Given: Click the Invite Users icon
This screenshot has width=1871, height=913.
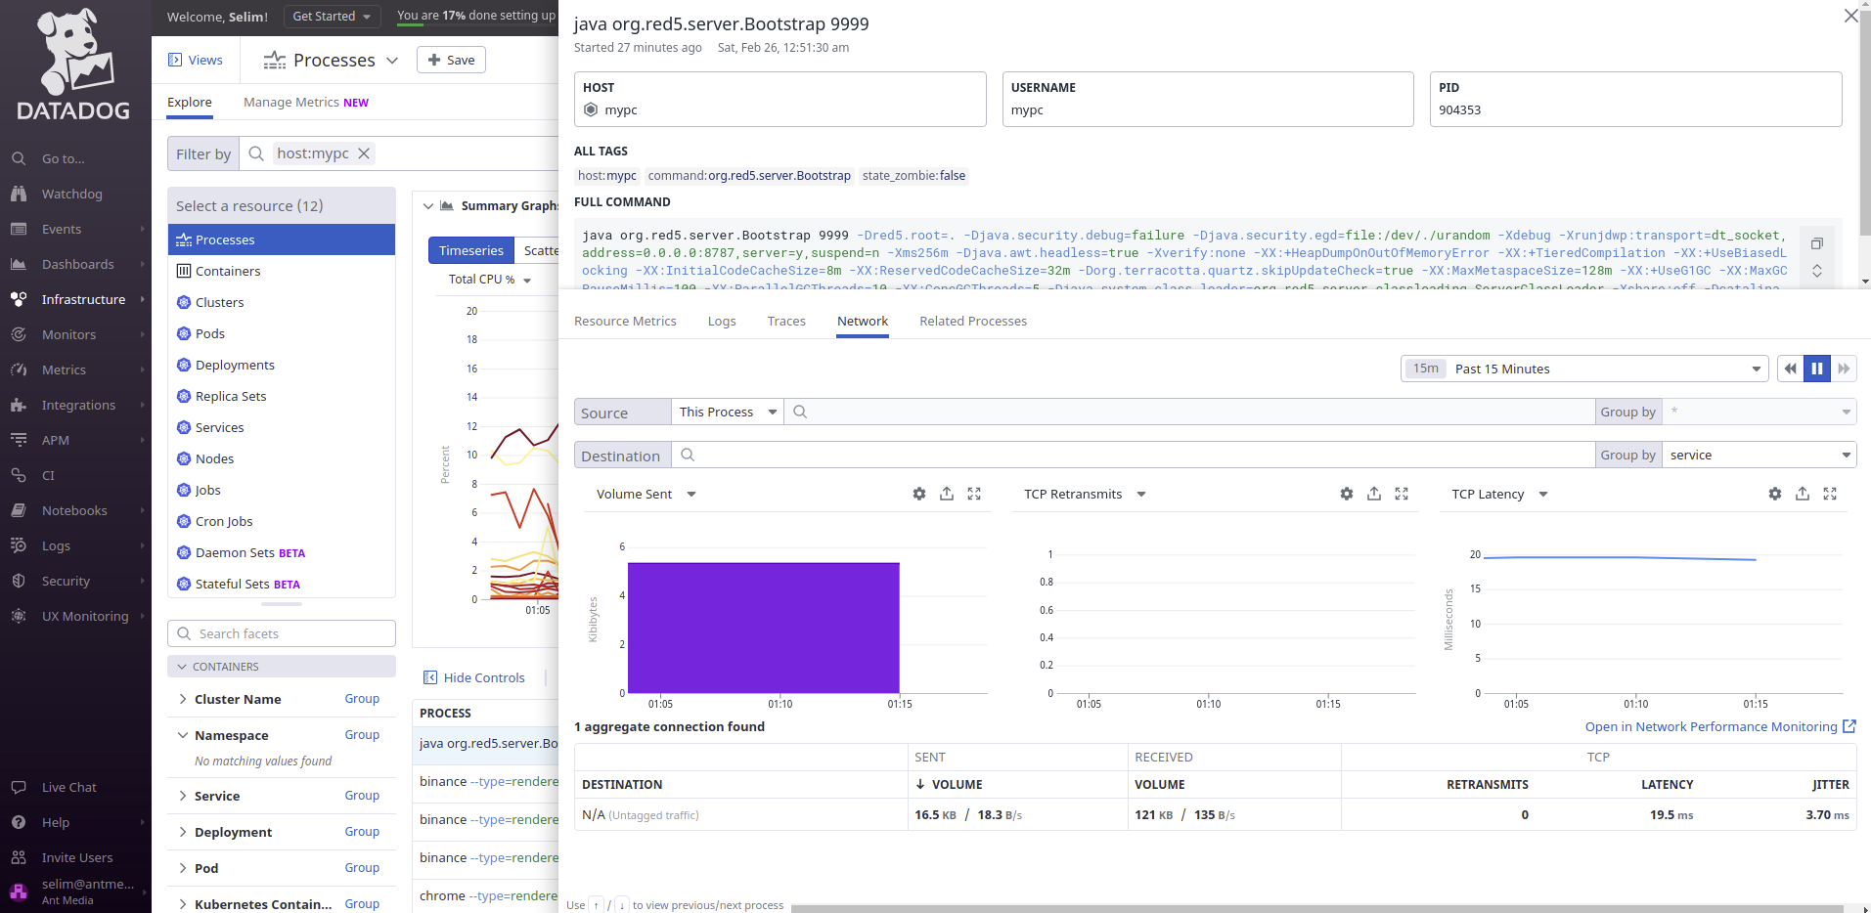Looking at the screenshot, I should click(x=19, y=857).
